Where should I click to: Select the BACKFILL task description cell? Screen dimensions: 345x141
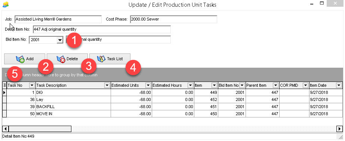pos(73,107)
